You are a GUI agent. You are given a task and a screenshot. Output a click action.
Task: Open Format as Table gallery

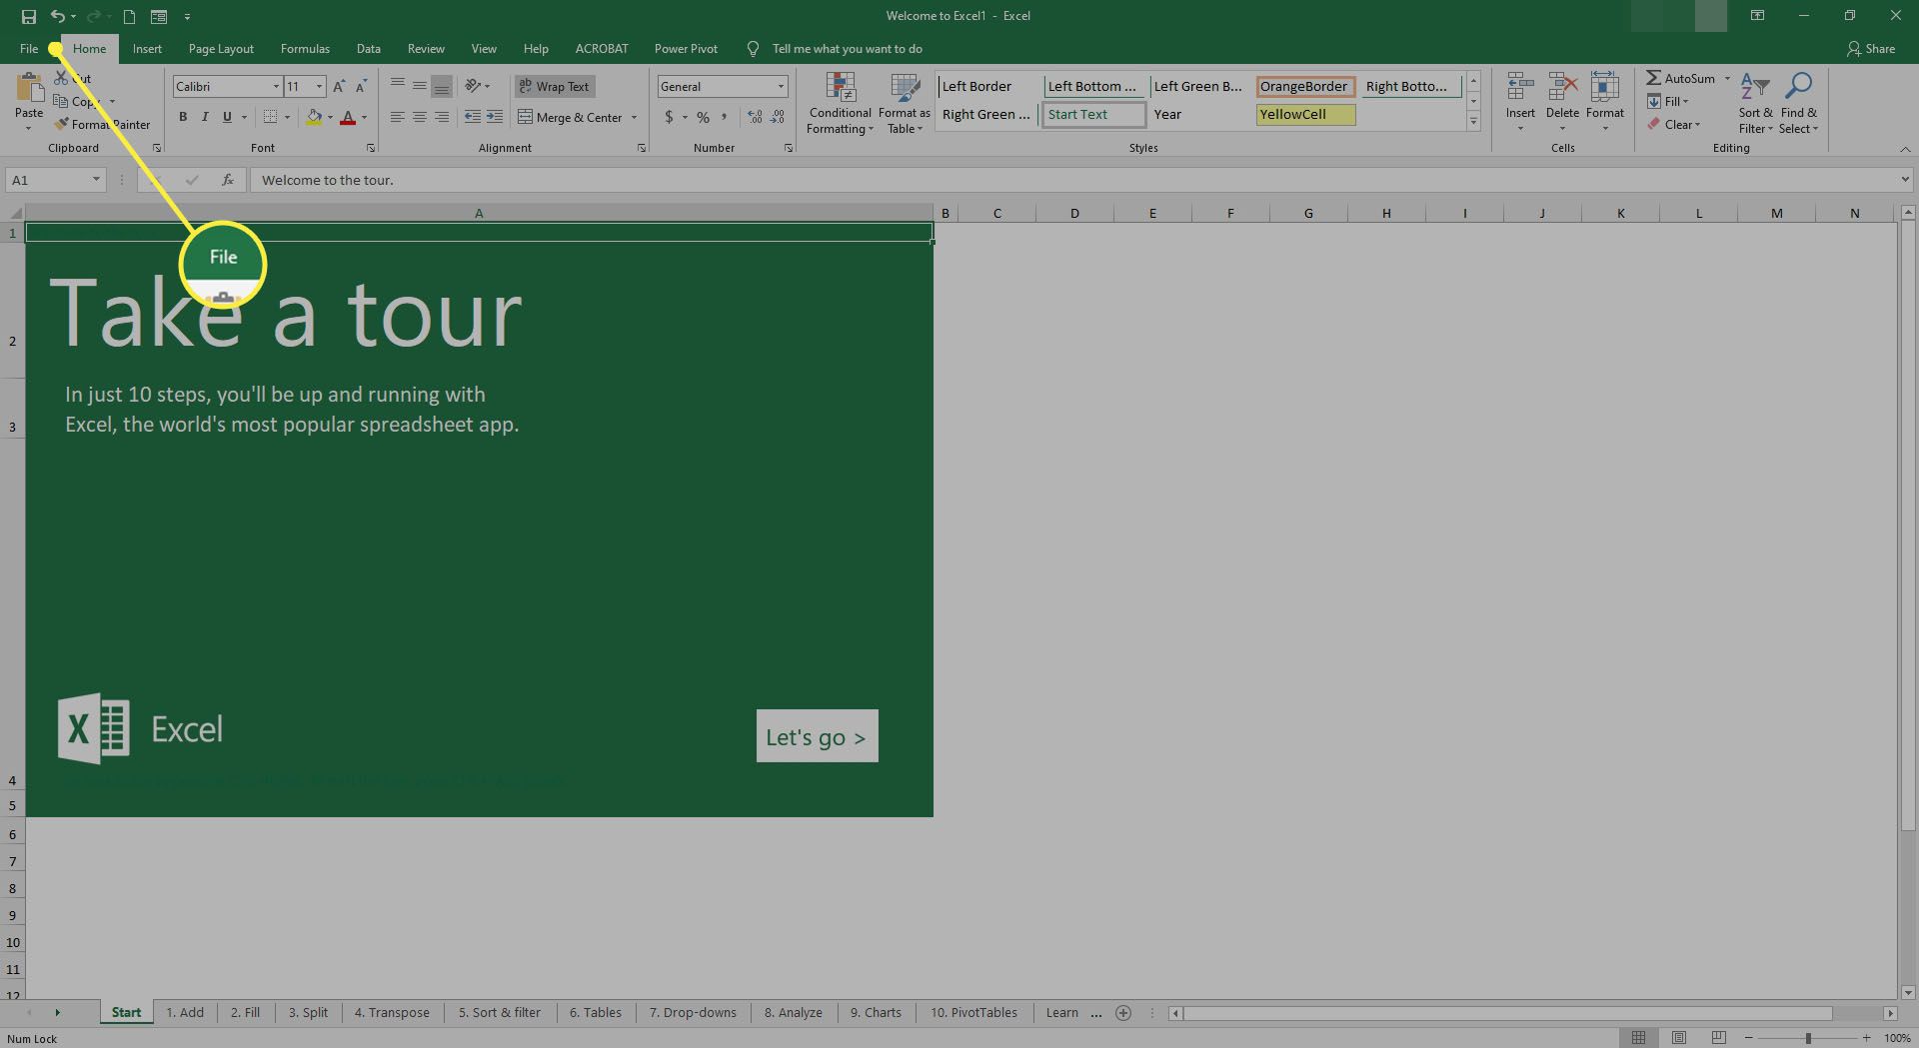(x=905, y=103)
